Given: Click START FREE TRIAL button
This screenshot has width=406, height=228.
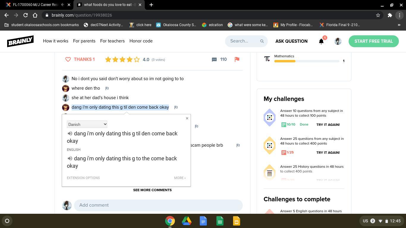Looking at the screenshot, I should 374,41.
